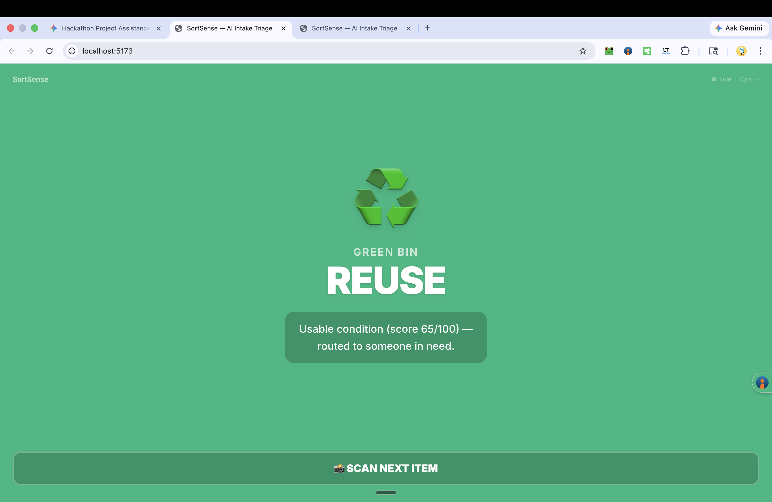The image size is (772, 502).
Task: Click the localhost:5173 address bar
Action: (292, 51)
